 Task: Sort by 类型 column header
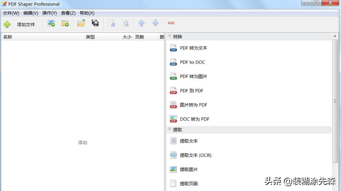click(x=96, y=37)
